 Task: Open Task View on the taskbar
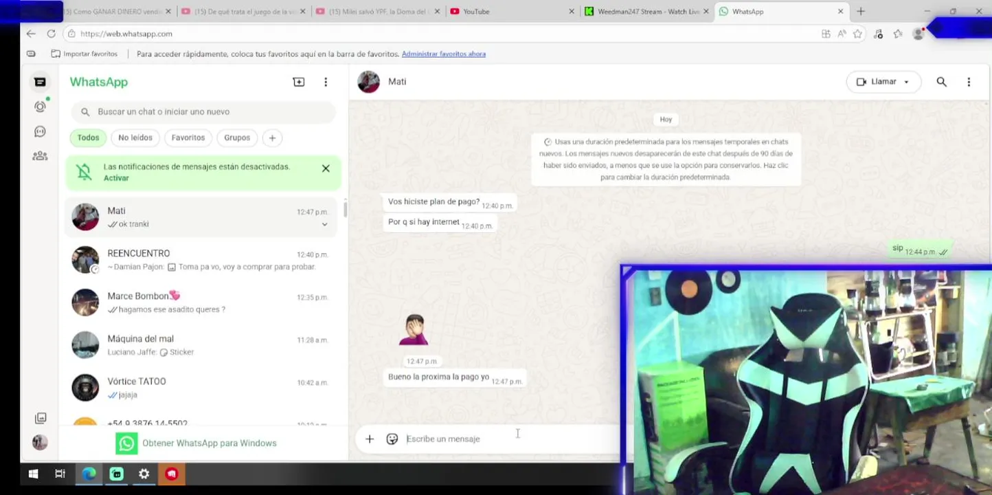coord(60,474)
